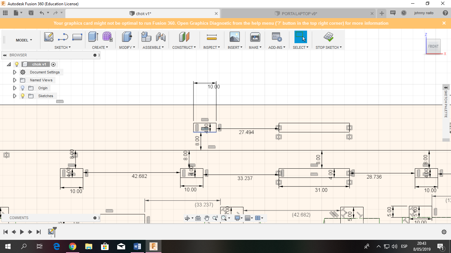Pick the Rectangle sketch tool icon
Image resolution: width=451 pixels, height=253 pixels.
pos(77,37)
